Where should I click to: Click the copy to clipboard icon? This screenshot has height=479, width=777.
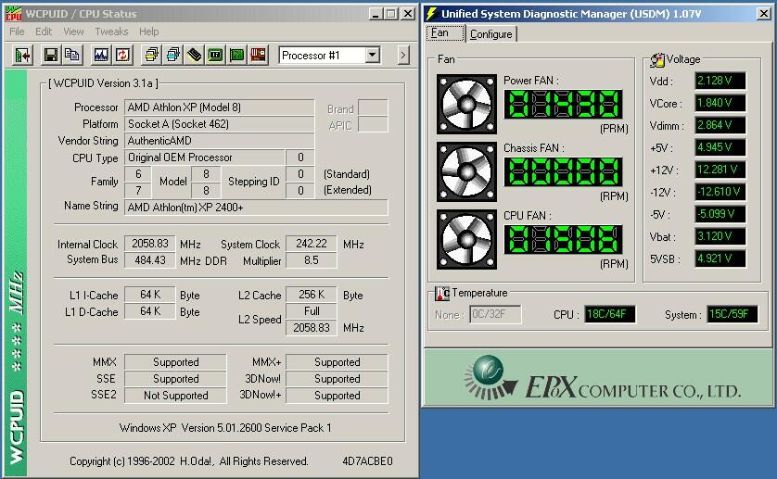[72, 55]
